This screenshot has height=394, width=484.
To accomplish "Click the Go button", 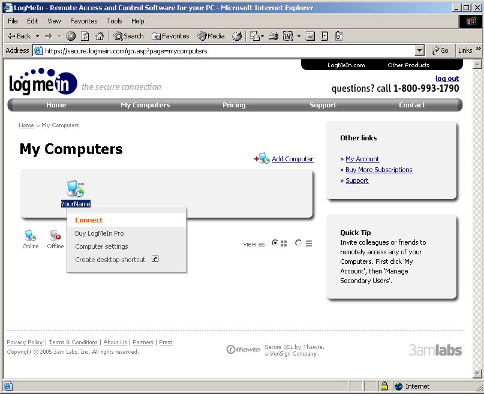I will (440, 50).
